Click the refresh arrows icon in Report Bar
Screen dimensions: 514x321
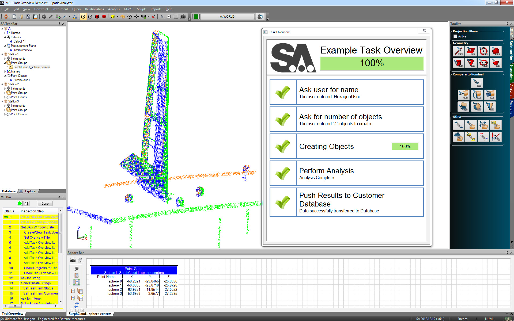point(77,305)
